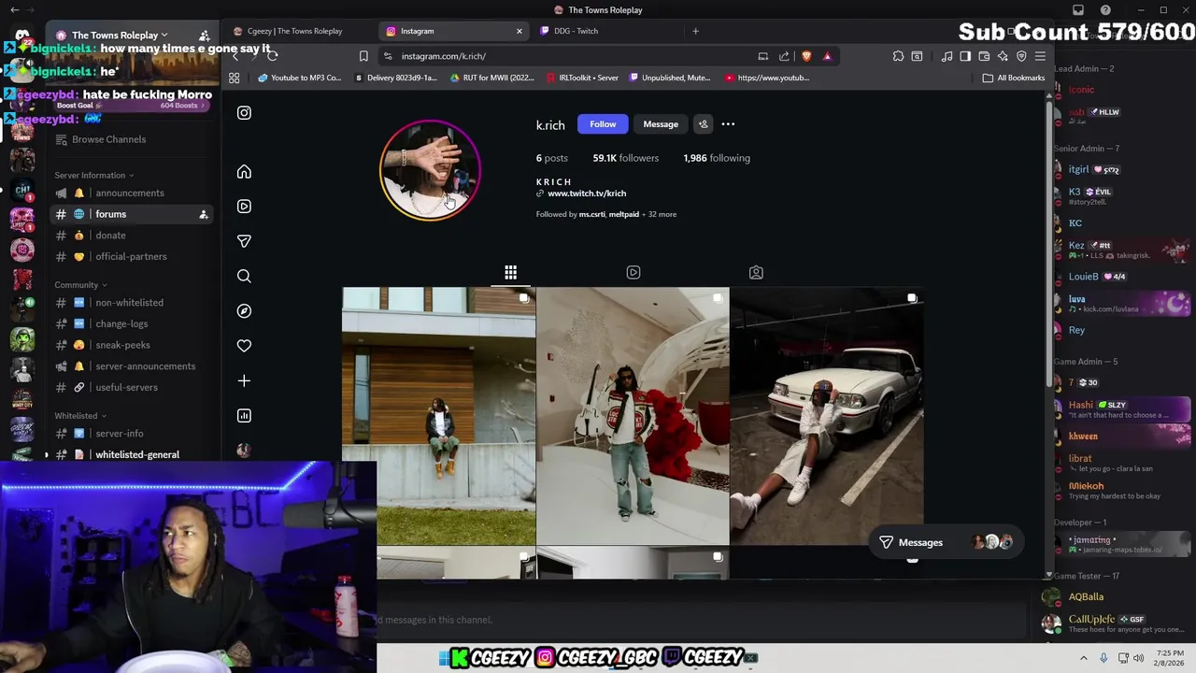Open Instagram notifications heart icon
This screenshot has width=1196, height=673.
244,346
